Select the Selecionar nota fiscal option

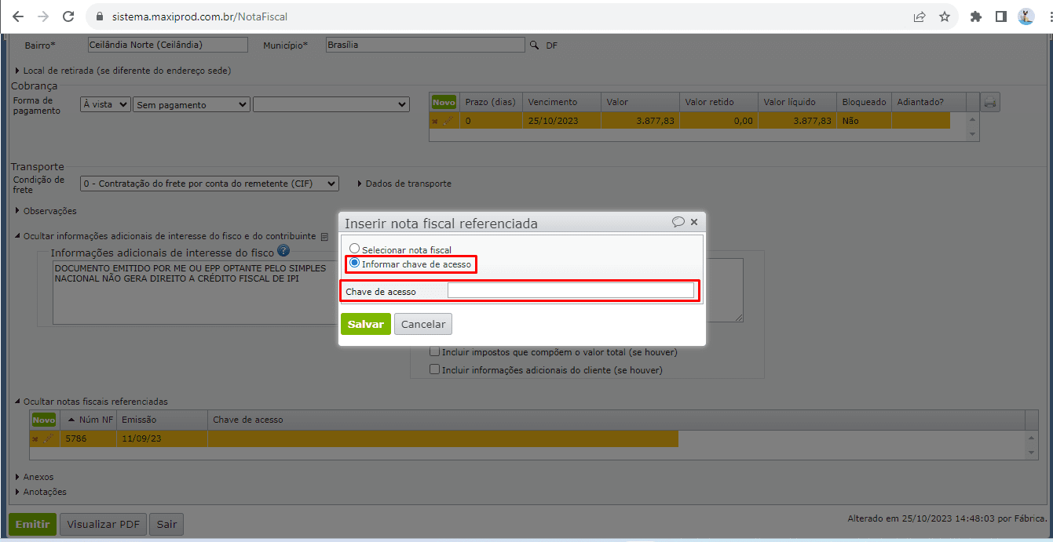click(x=354, y=249)
